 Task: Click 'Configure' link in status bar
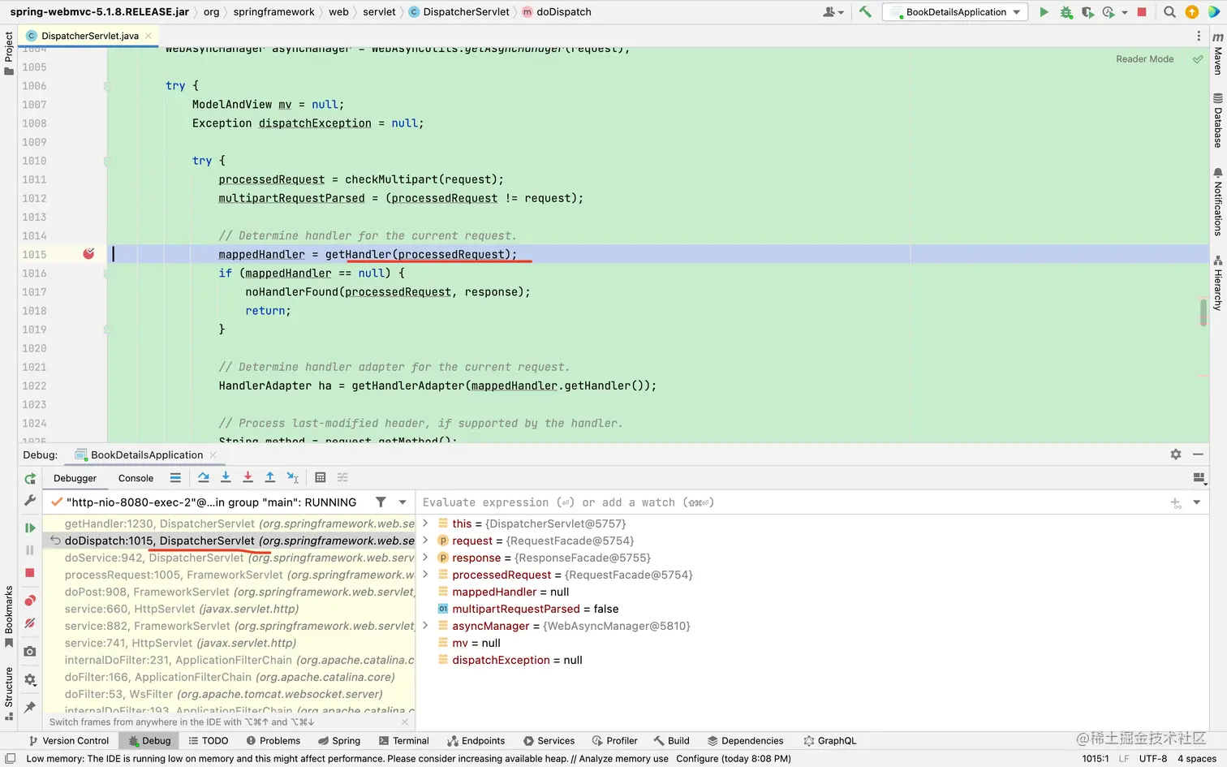tap(697, 759)
